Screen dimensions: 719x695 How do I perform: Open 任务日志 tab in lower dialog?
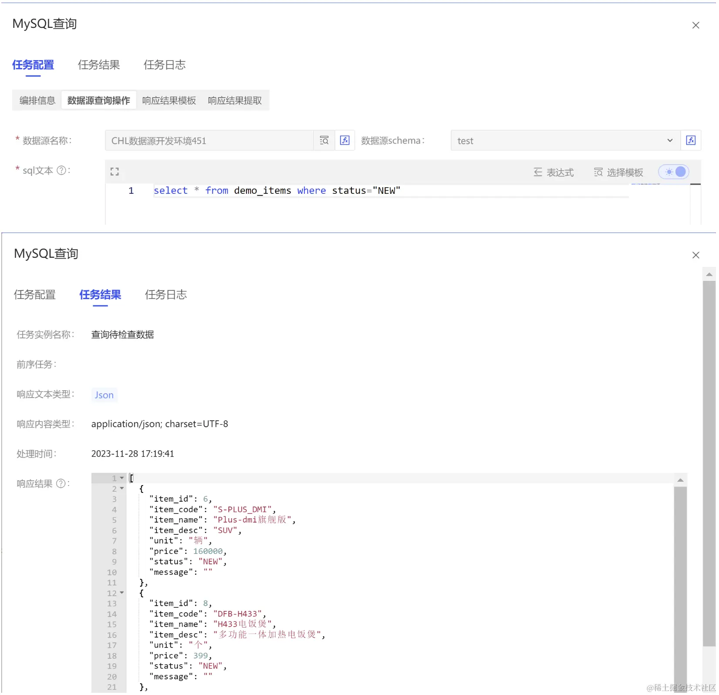click(x=166, y=295)
